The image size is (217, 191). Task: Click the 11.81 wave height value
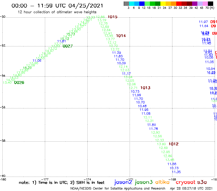(62, 41)
